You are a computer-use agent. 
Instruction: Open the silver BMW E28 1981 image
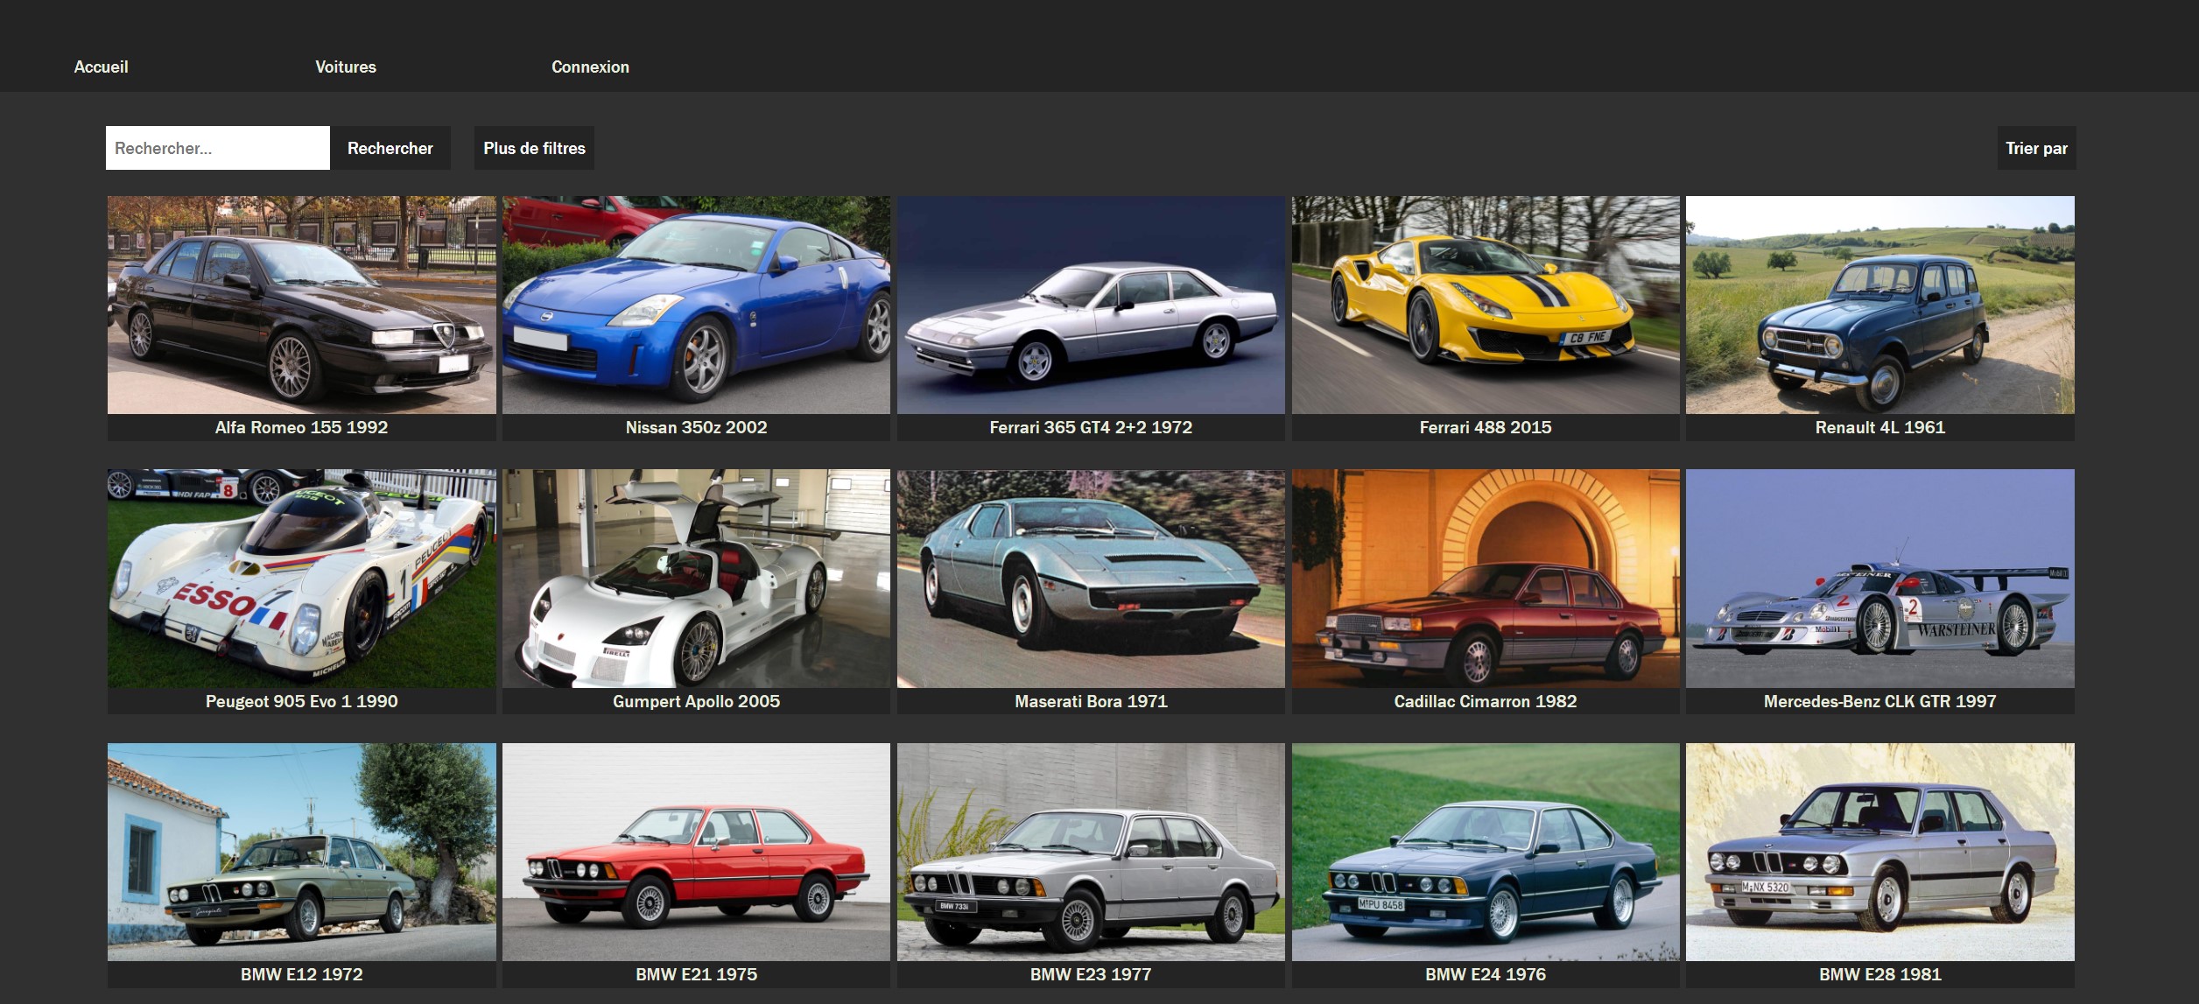click(x=1879, y=852)
